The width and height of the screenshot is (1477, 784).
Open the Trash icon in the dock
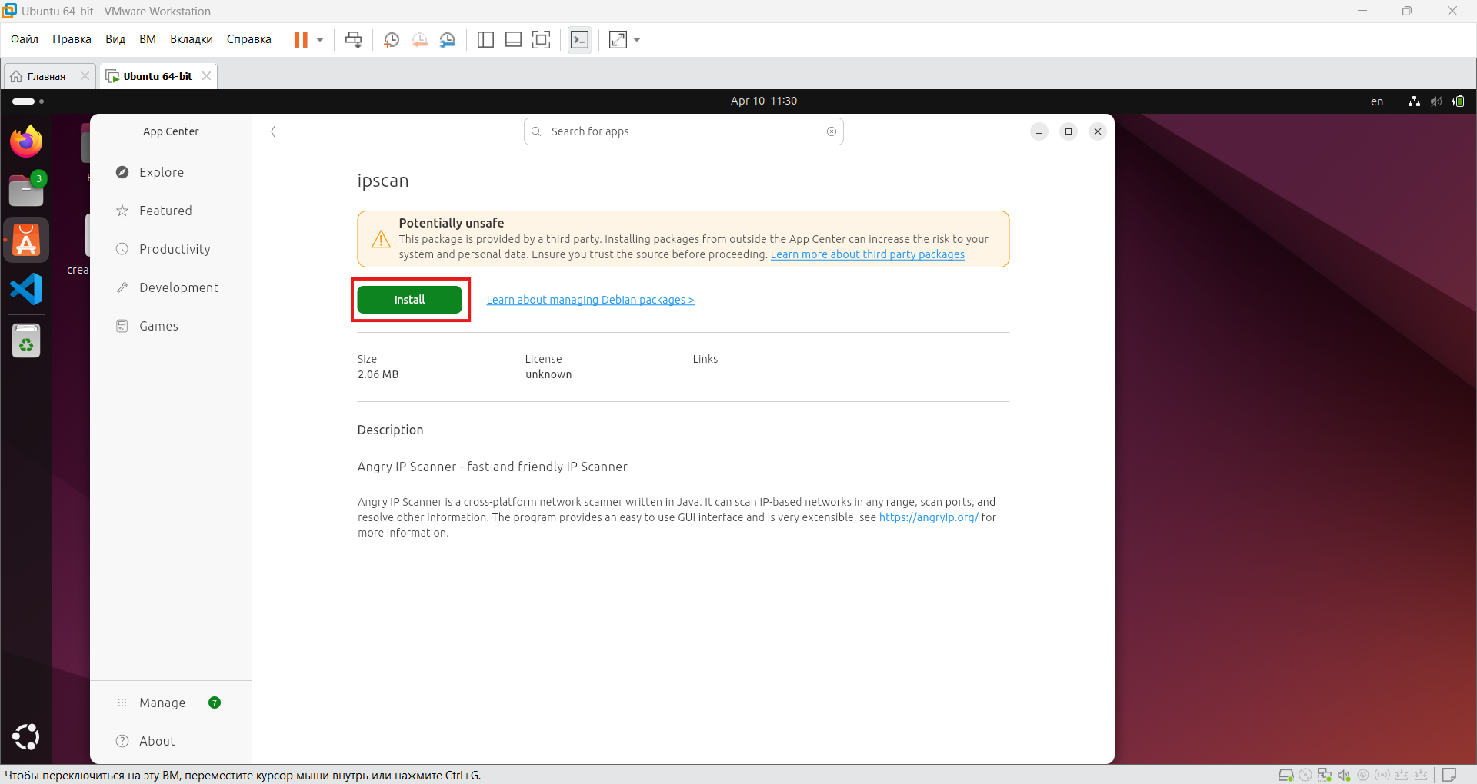click(x=26, y=341)
